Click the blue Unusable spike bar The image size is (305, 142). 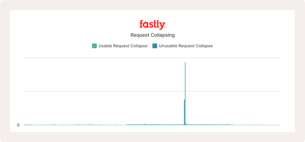(184, 112)
